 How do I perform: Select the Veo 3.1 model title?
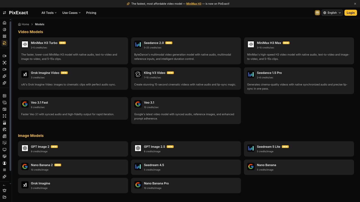(x=149, y=103)
